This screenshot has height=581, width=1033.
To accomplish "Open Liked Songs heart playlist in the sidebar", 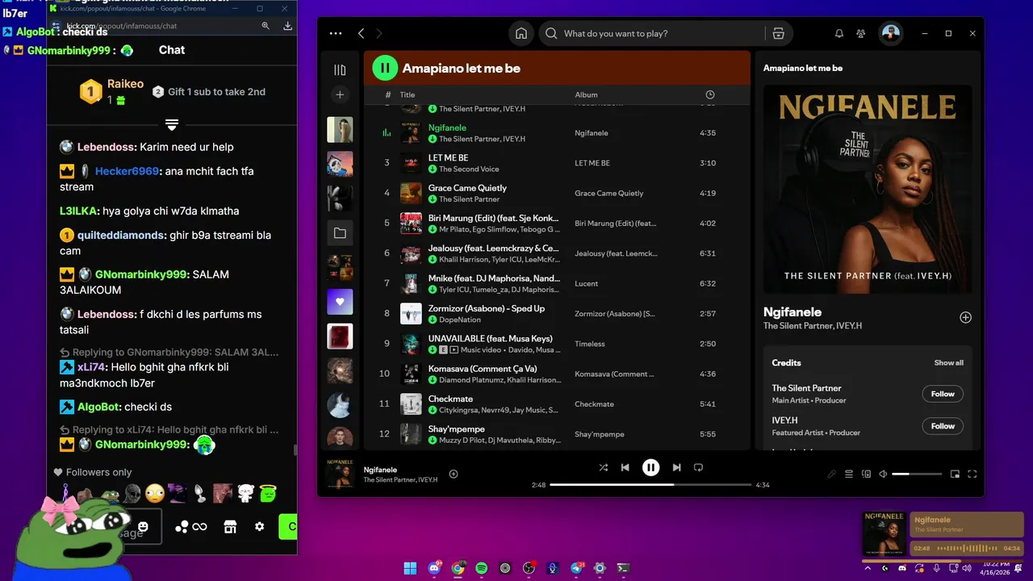I will click(x=340, y=302).
